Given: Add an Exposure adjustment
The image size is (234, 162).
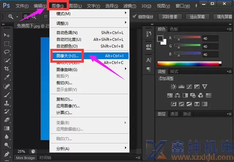Looking at the screenshot, I should pos(197,86).
